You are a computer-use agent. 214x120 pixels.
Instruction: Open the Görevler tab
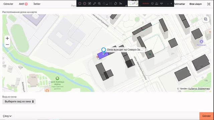pyautogui.click(x=8, y=4)
